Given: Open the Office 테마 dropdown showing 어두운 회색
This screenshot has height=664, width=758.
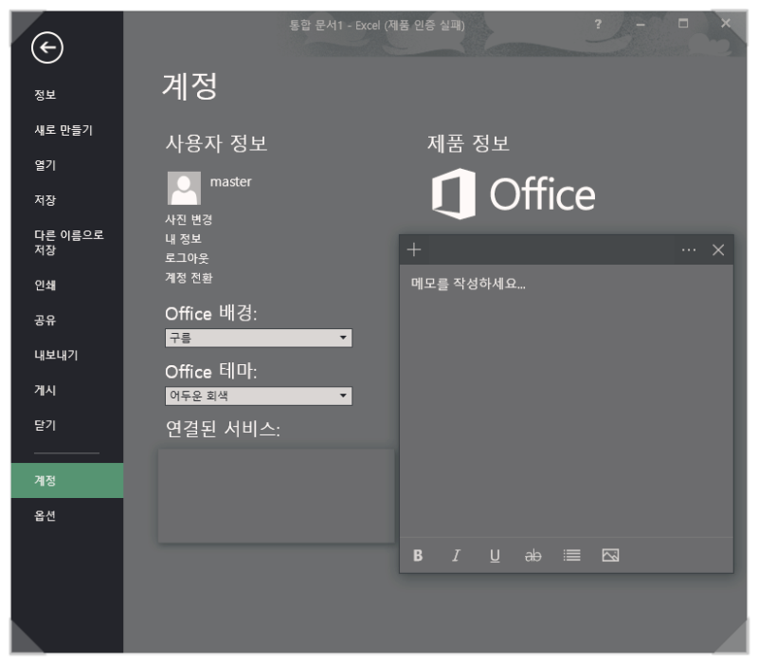Looking at the screenshot, I should point(259,396).
